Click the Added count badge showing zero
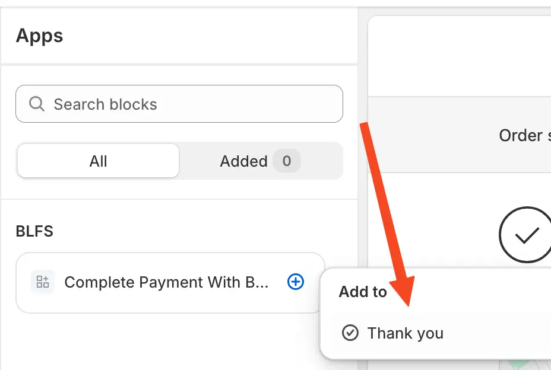This screenshot has width=551, height=370. click(287, 161)
